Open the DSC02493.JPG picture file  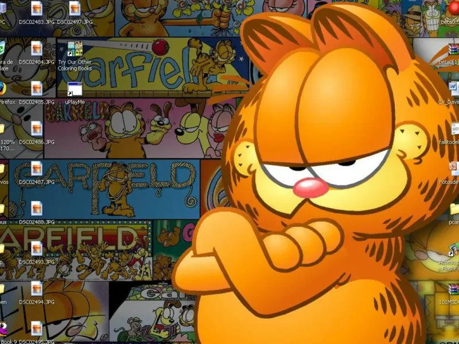37,249
